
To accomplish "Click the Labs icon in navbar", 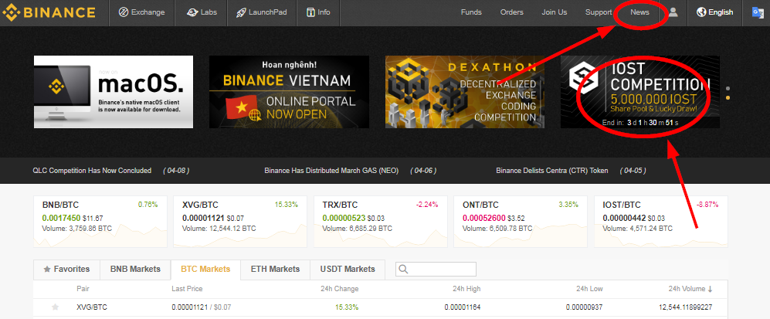I will click(x=192, y=12).
